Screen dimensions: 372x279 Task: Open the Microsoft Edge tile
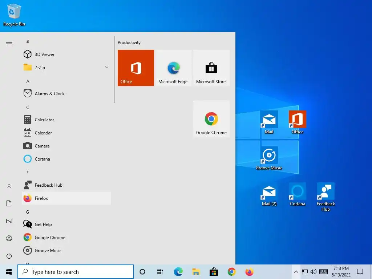173,68
